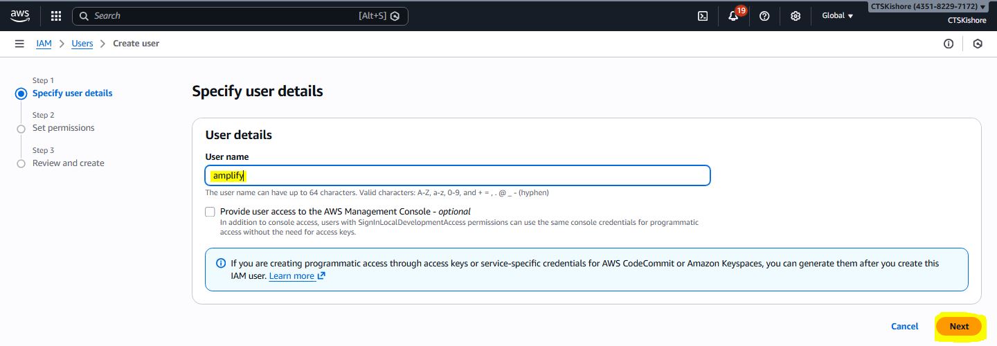Viewport: 997px width, 346px height.
Task: Launch CloudShell terminal icon
Action: pos(703,16)
